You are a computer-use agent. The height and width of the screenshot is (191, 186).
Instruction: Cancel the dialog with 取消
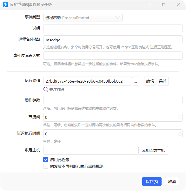(172, 181)
